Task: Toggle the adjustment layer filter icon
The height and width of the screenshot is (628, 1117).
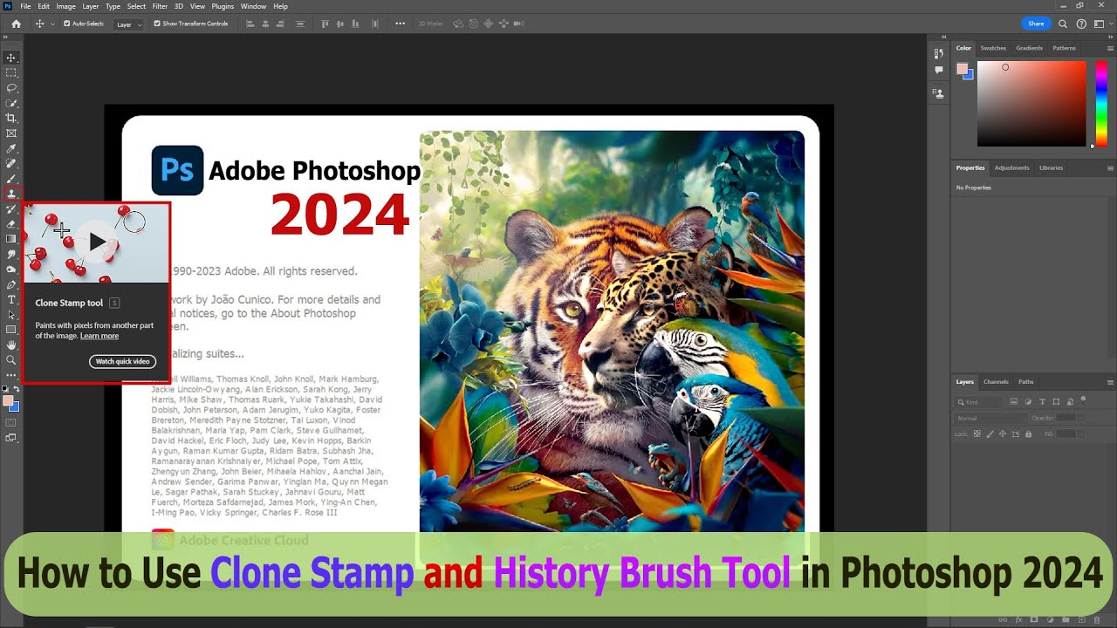Action: pyautogui.click(x=1028, y=402)
